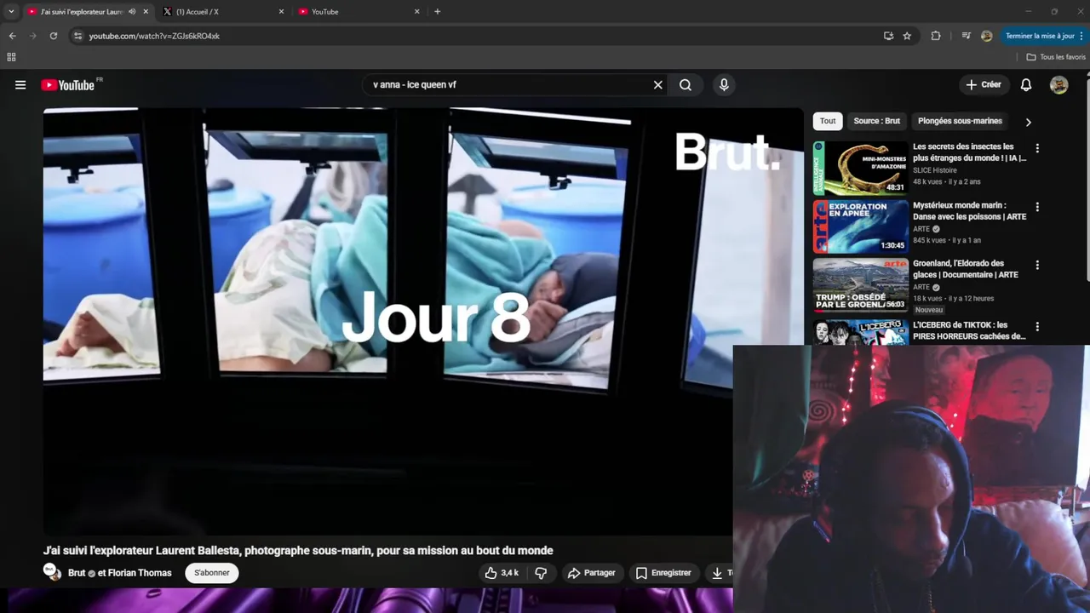
Task: Open options for the Groenland video
Action: (1037, 265)
